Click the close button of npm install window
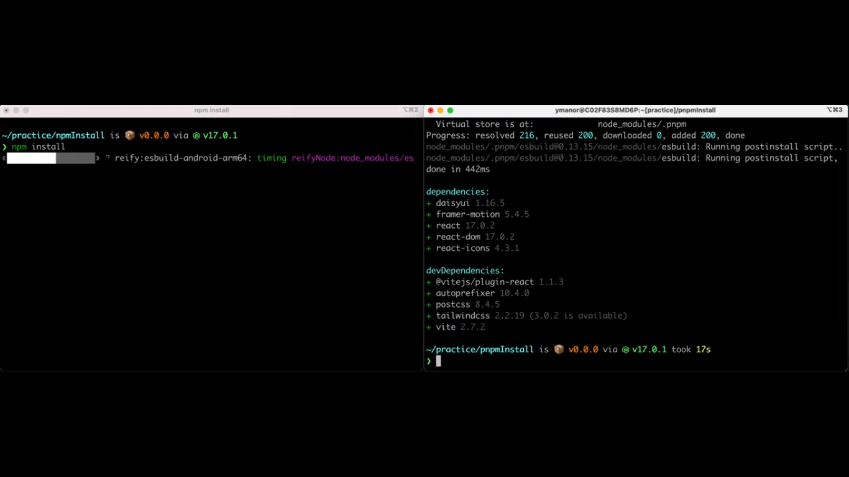 (x=6, y=111)
